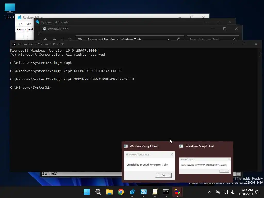Open the 'Installed product key' preview thumbnail
The width and height of the screenshot is (264, 198).
[205, 166]
